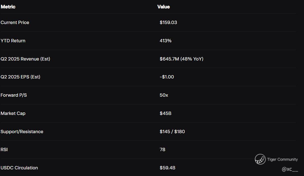Select the Forward P/S label
The height and width of the screenshot is (176, 304).
coord(14,95)
